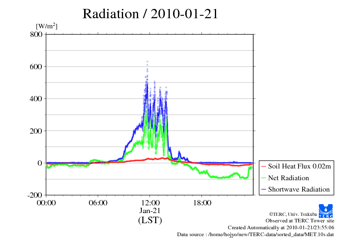
Task: Click the 600 y-axis tick label
Action: click(x=36, y=66)
